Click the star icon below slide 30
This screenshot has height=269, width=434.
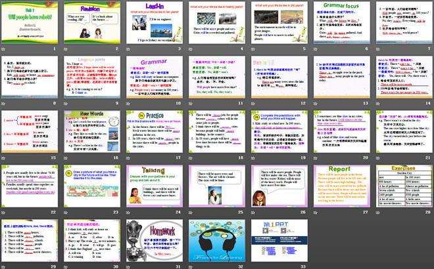pyautogui.click(x=66, y=267)
